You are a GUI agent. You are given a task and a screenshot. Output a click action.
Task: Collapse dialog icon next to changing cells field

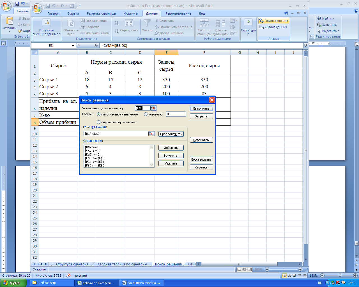[151, 134]
